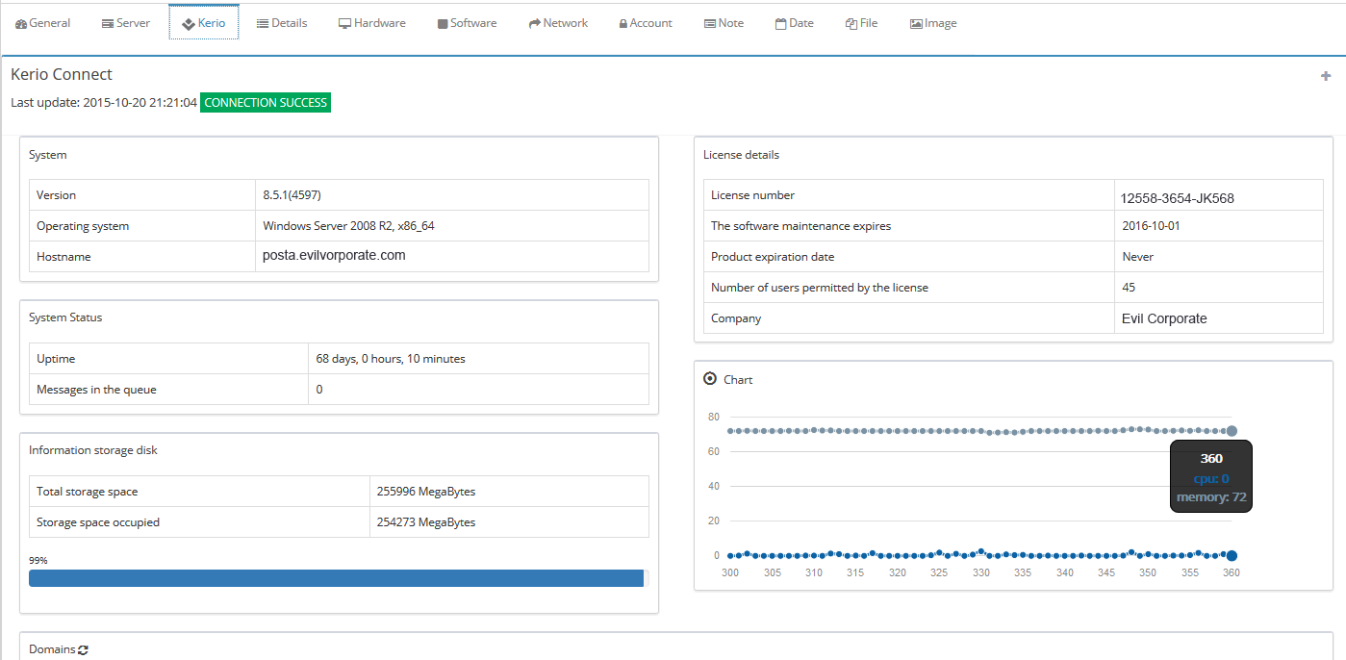Click the last cpu point at 360
Image resolution: width=1346 pixels, height=660 pixels.
coord(1232,555)
